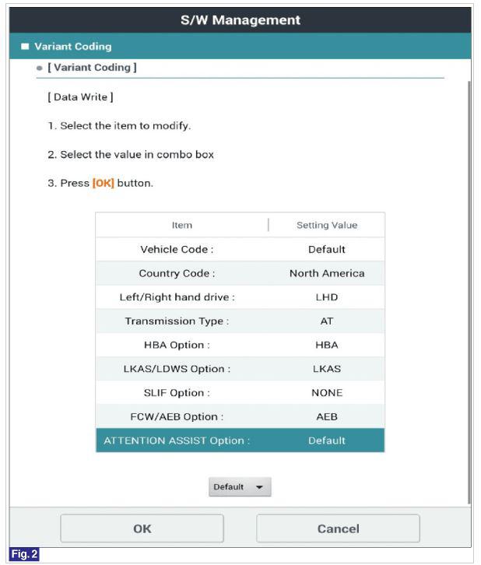
Task: Click the North America setting value
Action: (x=327, y=273)
